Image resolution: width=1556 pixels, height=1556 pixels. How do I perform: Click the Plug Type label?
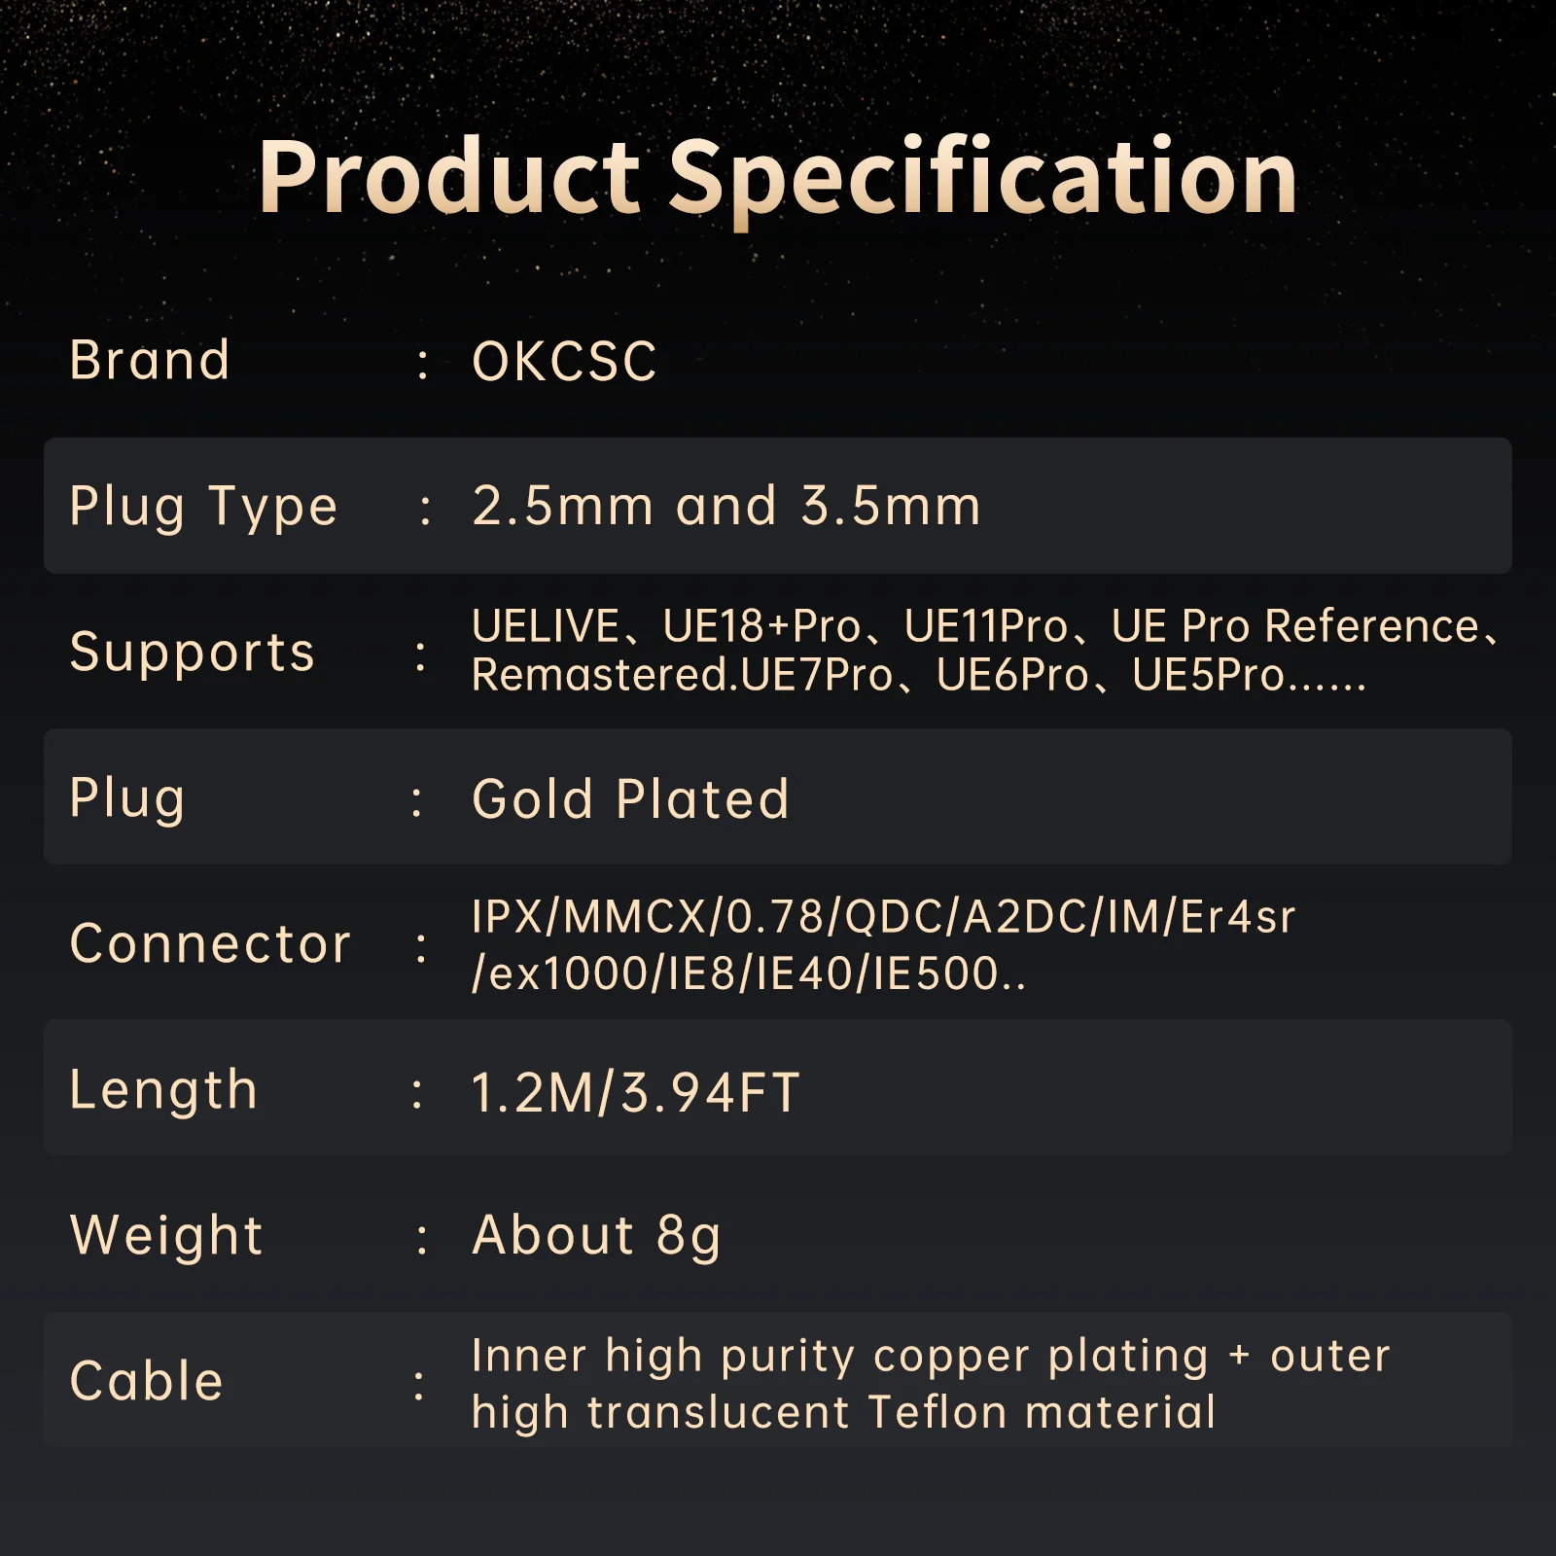tap(203, 507)
